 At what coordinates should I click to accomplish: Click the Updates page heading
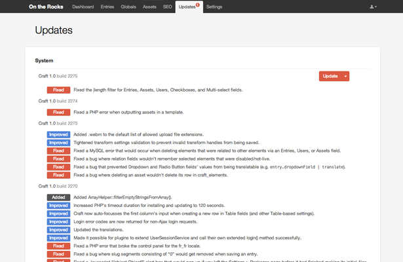54,30
